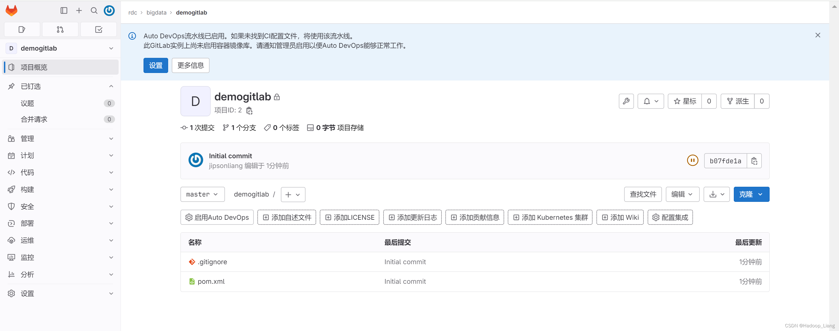
Task: Toggle the sidebar collapse icon
Action: click(x=64, y=10)
